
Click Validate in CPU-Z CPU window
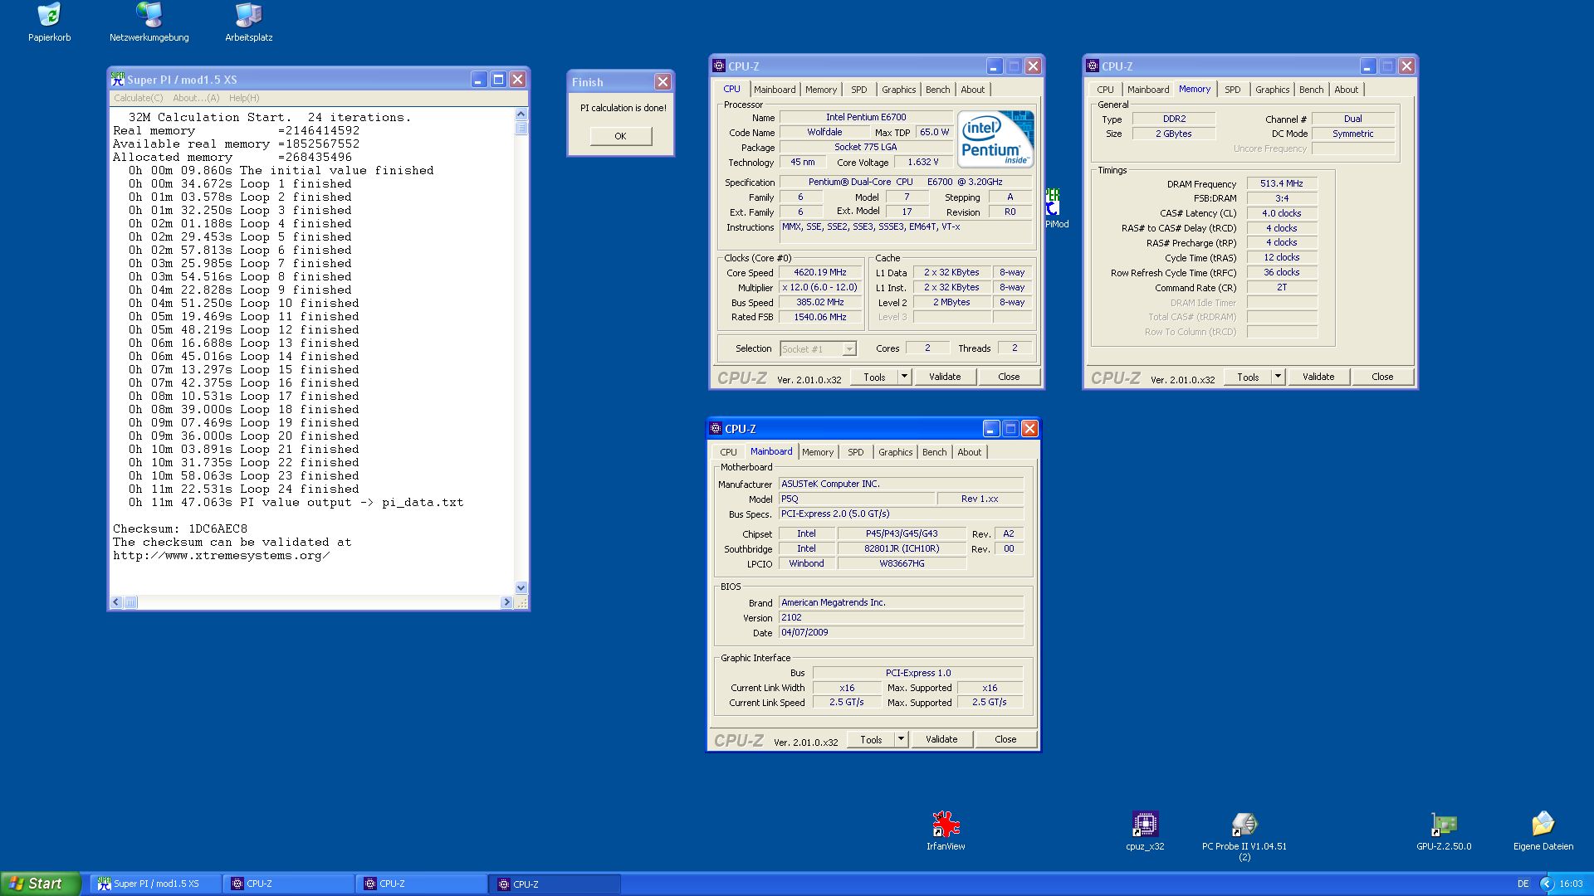pyautogui.click(x=945, y=377)
